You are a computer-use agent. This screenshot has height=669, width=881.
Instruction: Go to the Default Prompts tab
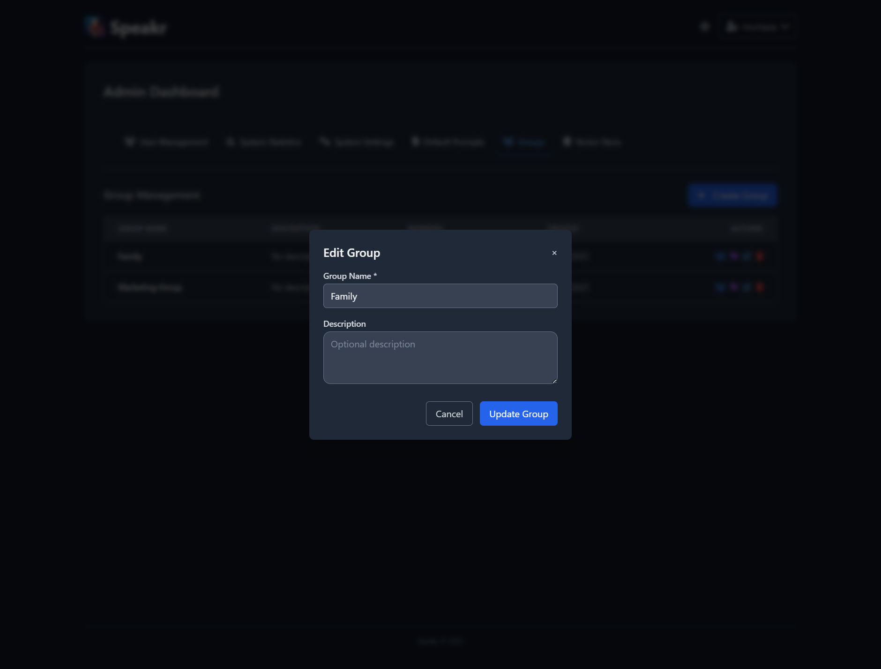(x=448, y=142)
